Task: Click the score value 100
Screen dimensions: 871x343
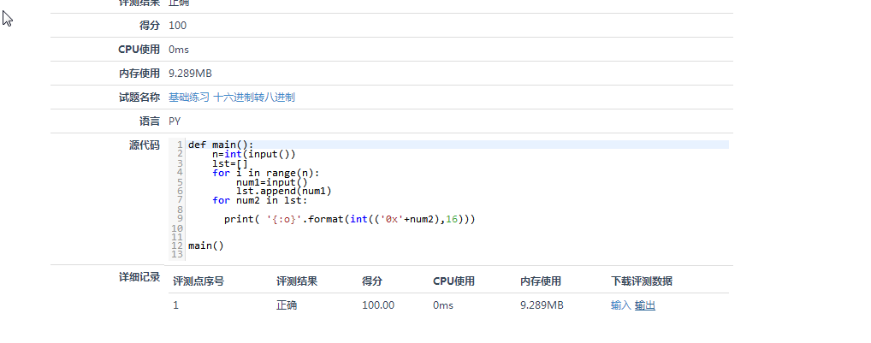Action: pos(178,26)
